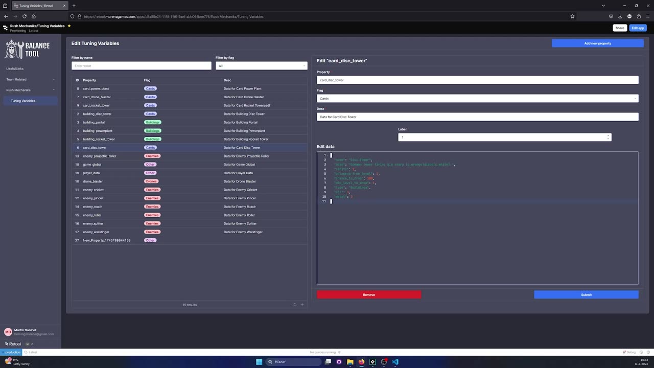Open Visual Studio Code from the taskbar

[x=395, y=362]
